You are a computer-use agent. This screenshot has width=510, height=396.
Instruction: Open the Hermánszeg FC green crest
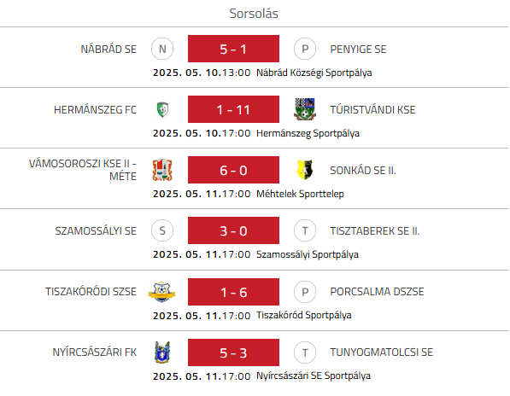(162, 109)
